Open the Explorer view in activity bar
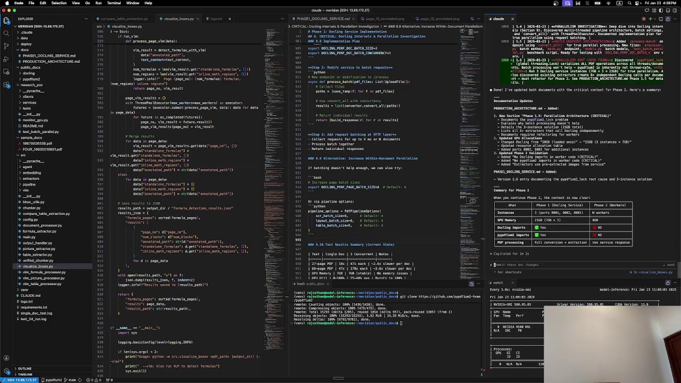This screenshot has width=681, height=383. (x=6, y=21)
